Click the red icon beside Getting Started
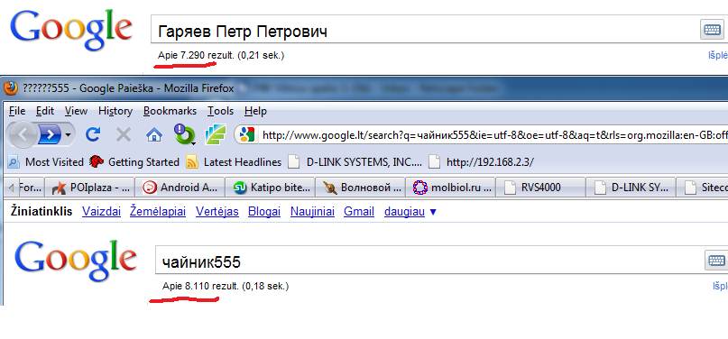728x339 pixels. pos(97,162)
